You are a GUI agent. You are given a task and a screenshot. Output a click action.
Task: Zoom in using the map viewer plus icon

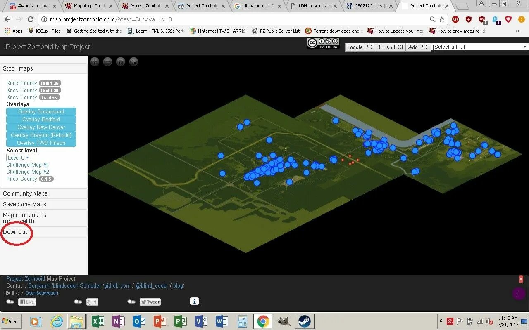pyautogui.click(x=95, y=62)
